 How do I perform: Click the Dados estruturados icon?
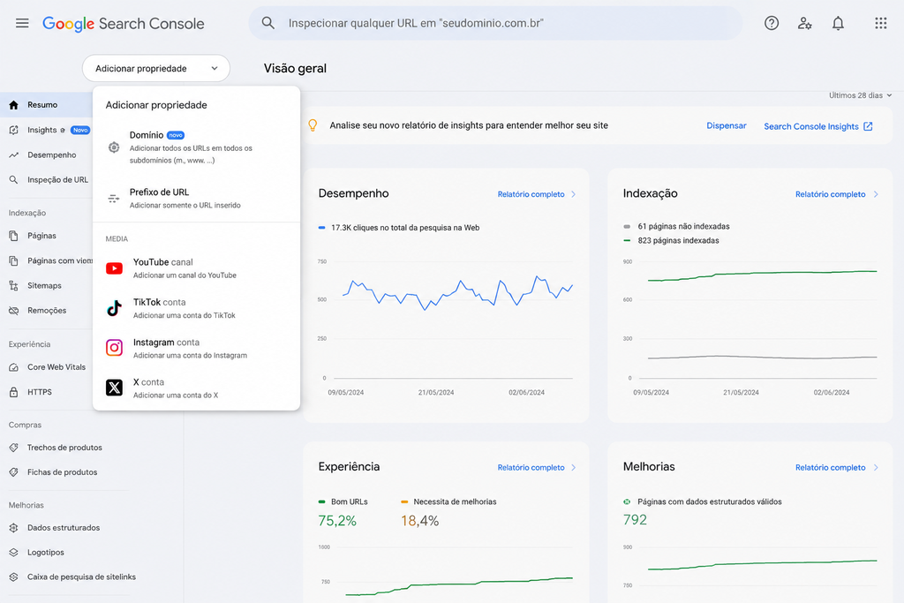pos(14,527)
